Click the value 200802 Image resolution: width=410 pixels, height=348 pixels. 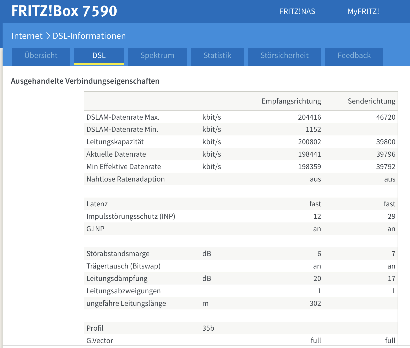pos(309,142)
